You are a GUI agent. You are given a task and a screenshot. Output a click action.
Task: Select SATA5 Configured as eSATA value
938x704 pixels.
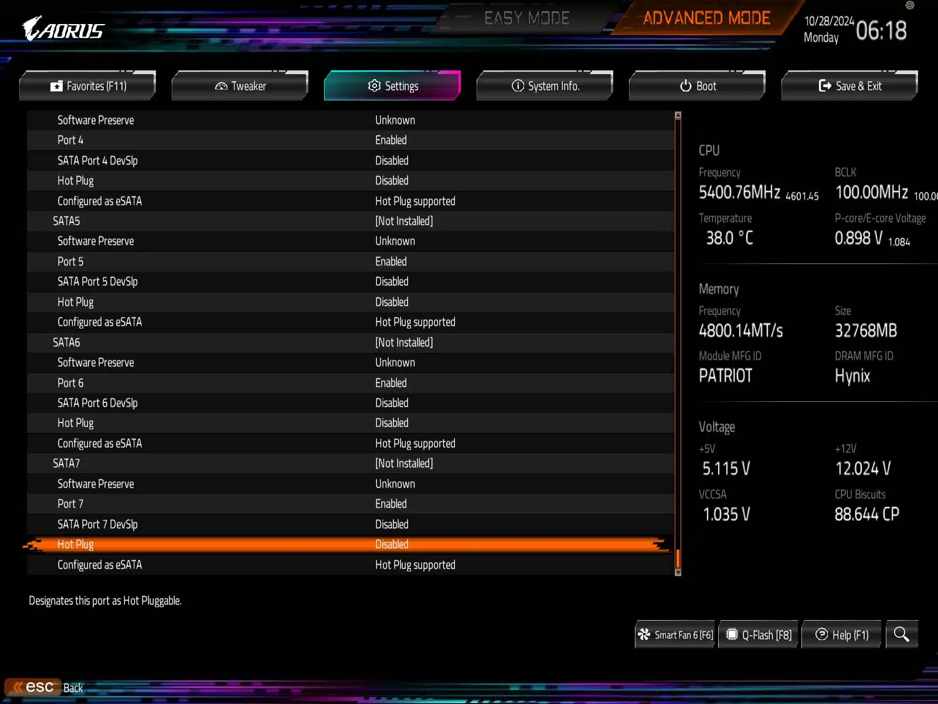coord(415,322)
